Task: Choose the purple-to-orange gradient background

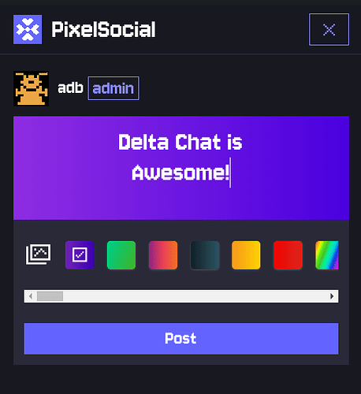Action: click(x=163, y=255)
